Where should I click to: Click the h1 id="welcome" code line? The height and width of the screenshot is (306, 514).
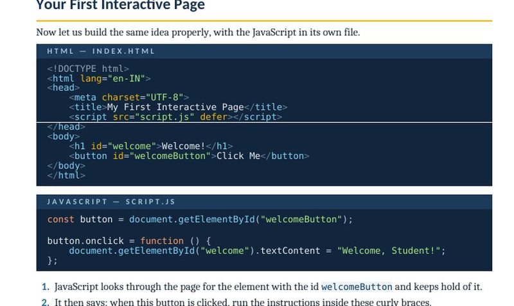pos(151,146)
